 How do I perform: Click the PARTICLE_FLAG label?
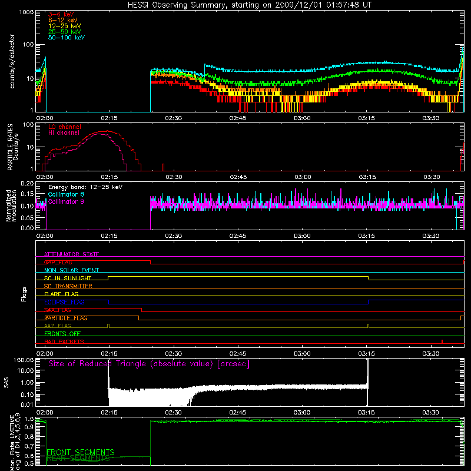pyautogui.click(x=66, y=318)
